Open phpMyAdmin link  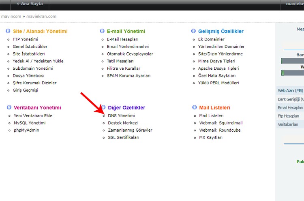(x=27, y=130)
